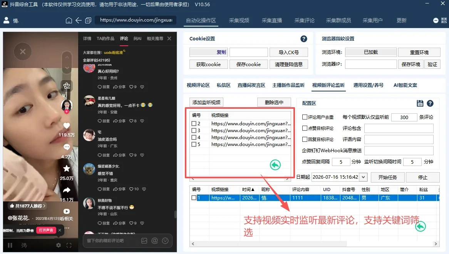Click the 开始任务 button
This screenshot has height=254, width=449.
click(x=387, y=177)
